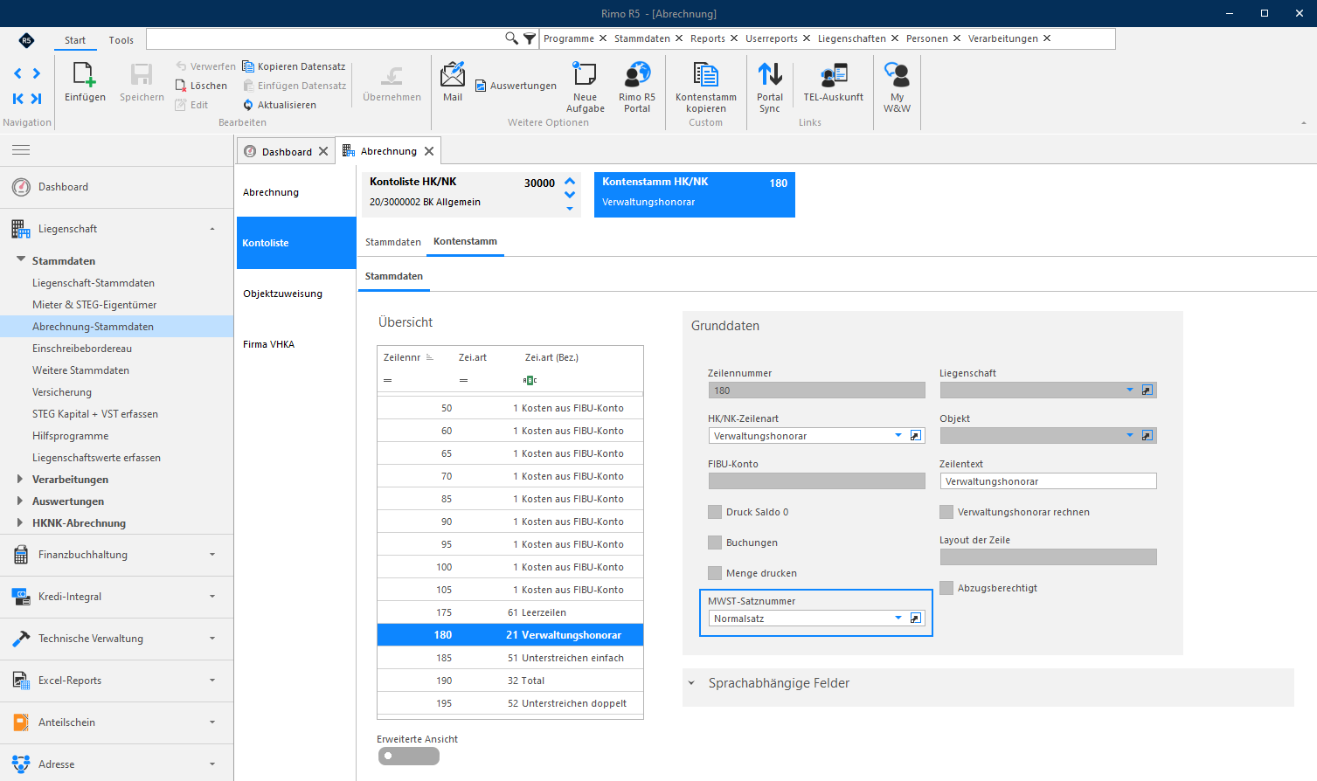Screen dimensions: 1317x781
Task: Open the HK/NK-Zeilenart dropdown
Action: pyautogui.click(x=898, y=435)
